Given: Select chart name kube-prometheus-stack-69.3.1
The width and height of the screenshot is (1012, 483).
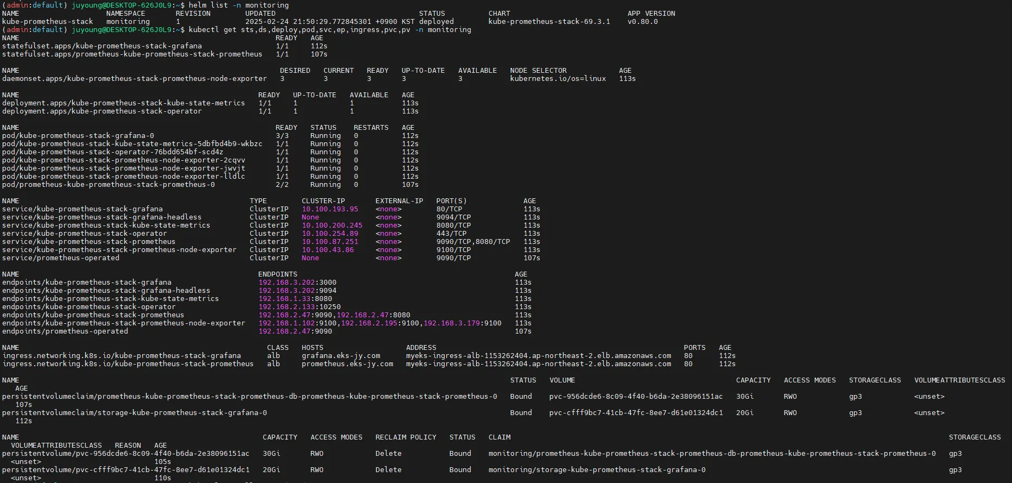Looking at the screenshot, I should click(x=549, y=22).
